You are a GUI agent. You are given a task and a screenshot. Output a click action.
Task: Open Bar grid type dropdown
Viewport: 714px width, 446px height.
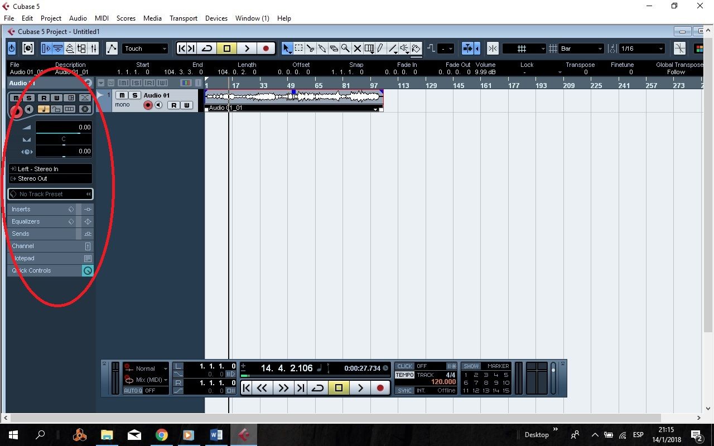581,49
